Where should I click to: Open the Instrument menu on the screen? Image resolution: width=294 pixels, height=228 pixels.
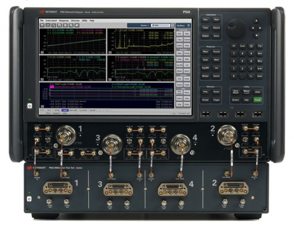[x=51, y=20]
